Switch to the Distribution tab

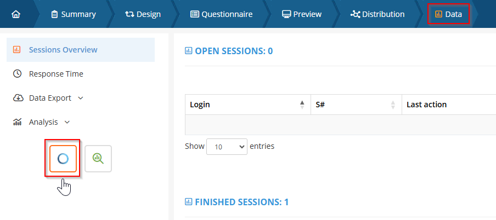coord(377,14)
